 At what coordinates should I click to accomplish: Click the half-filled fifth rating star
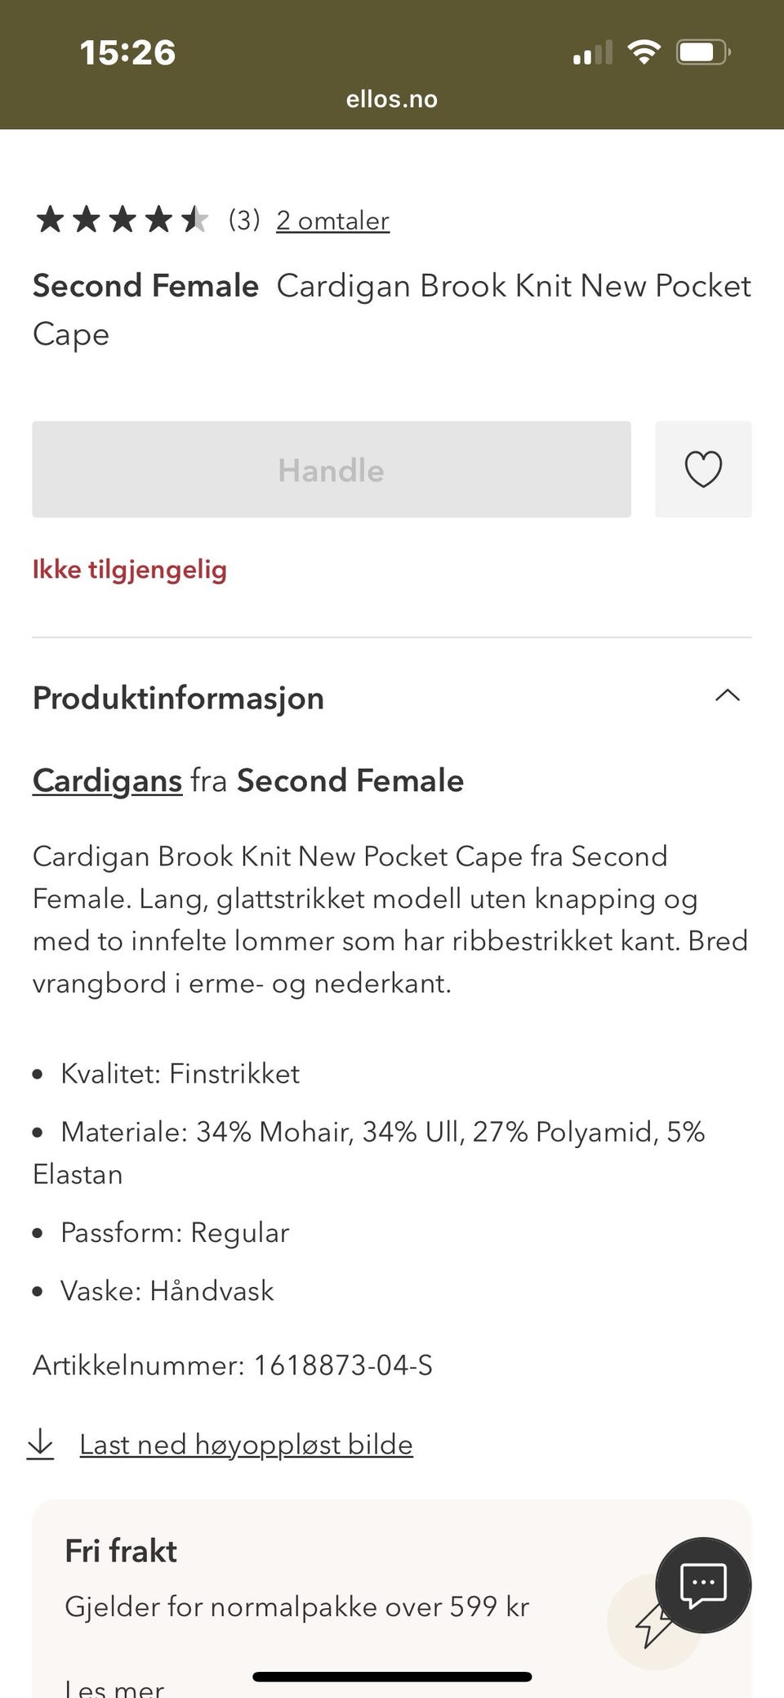coord(196,219)
